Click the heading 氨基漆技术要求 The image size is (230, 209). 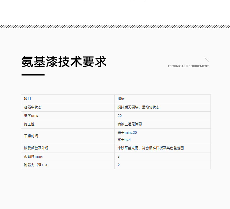coord(64,62)
